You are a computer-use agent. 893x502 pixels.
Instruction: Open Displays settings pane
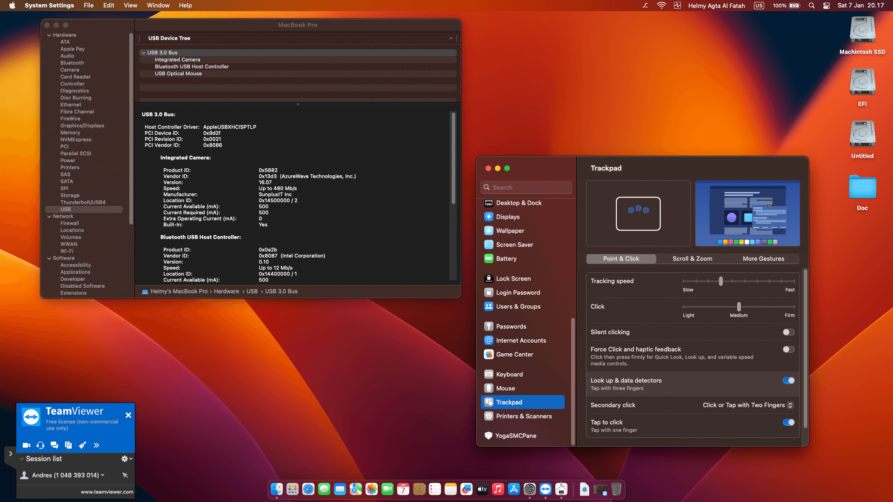pos(507,217)
